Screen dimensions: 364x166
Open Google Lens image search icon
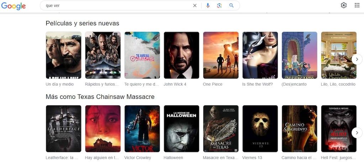click(220, 6)
